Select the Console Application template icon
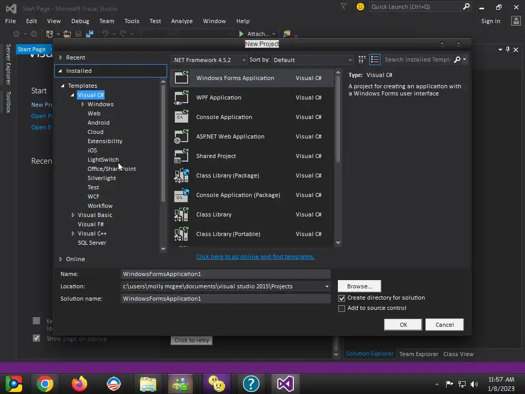 pos(181,117)
